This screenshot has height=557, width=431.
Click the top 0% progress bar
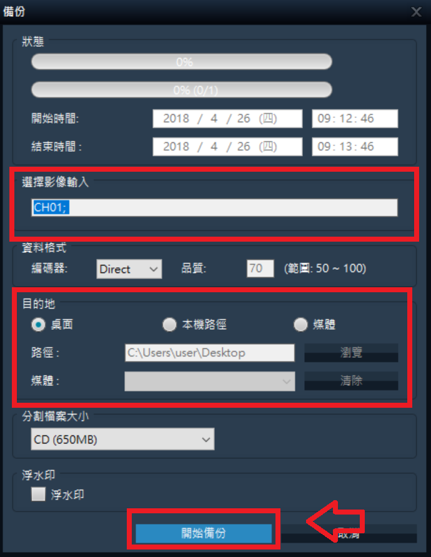point(182,62)
